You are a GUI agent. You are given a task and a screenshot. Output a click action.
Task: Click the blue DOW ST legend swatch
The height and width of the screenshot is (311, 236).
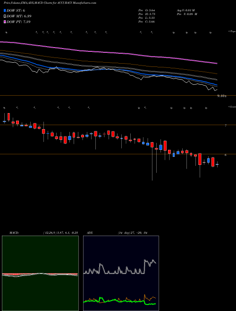[5, 10]
